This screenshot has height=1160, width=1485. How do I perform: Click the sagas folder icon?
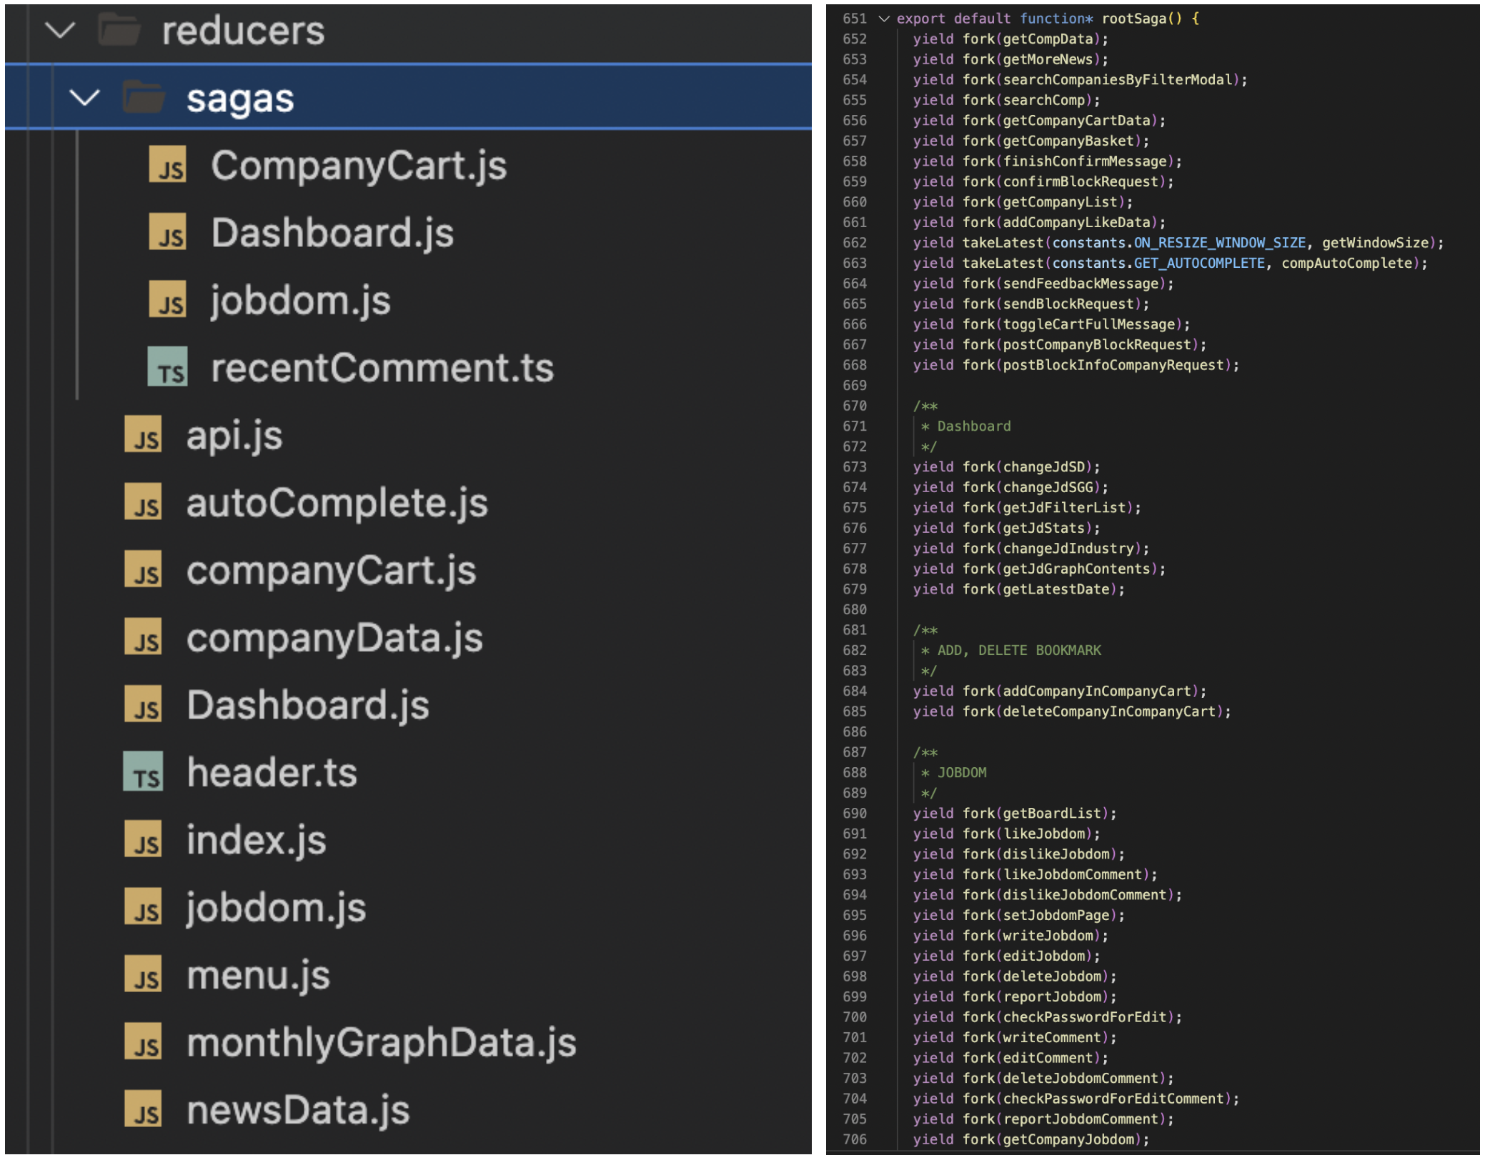click(x=143, y=98)
